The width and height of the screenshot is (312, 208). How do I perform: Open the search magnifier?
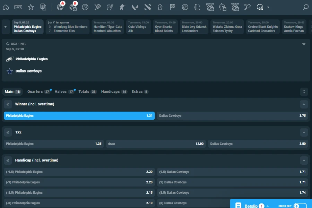[x=305, y=7]
